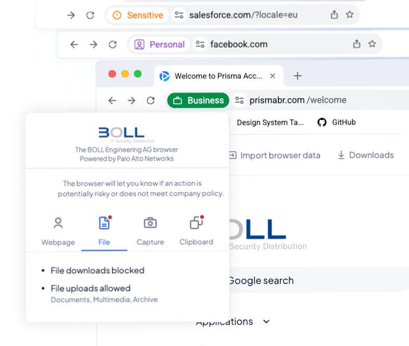The image size is (409, 346).
Task: Select the Capture tab in popup
Action: click(x=150, y=231)
